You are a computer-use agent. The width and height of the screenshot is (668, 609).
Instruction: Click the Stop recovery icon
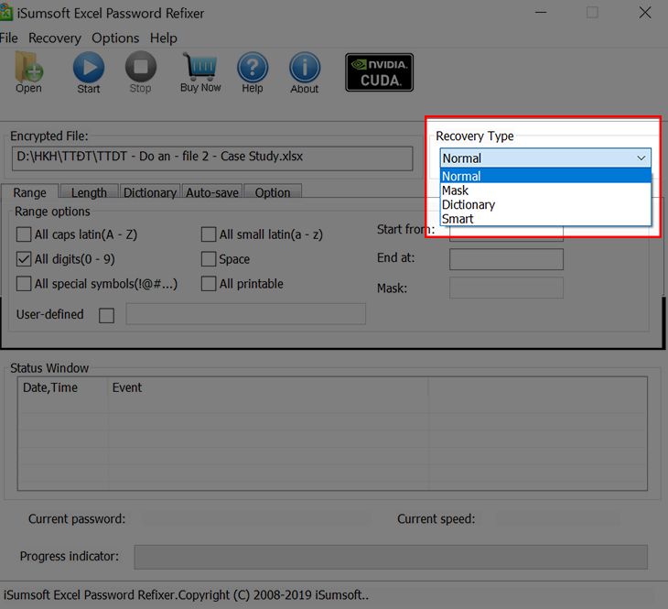coord(140,69)
